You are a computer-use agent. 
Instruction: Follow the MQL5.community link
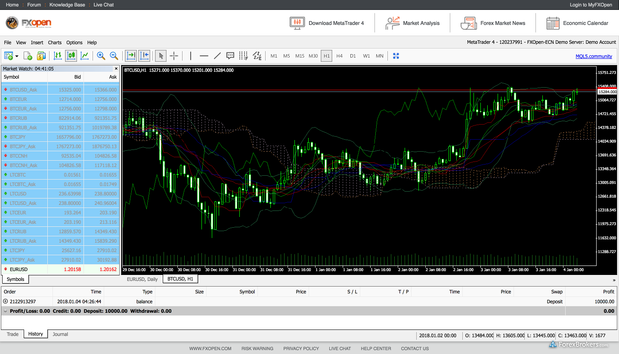pos(594,56)
